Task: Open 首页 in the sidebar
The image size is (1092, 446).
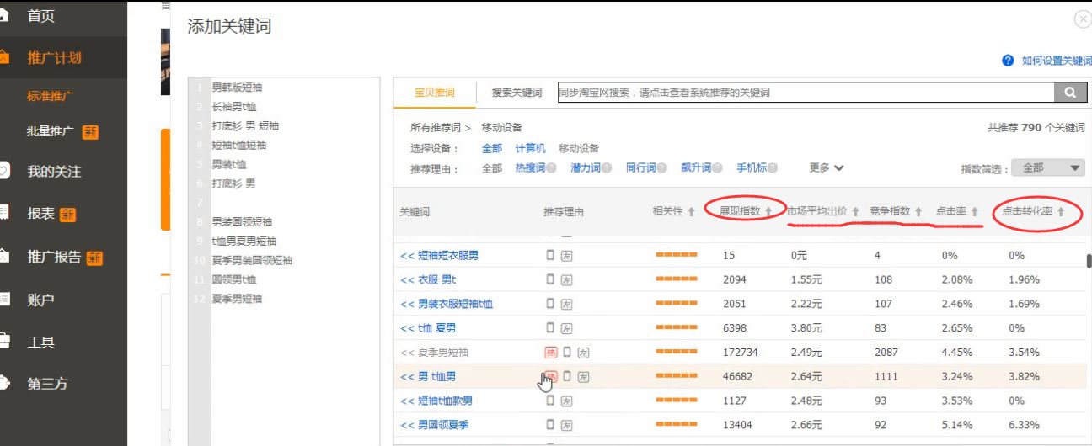Action: tap(40, 16)
